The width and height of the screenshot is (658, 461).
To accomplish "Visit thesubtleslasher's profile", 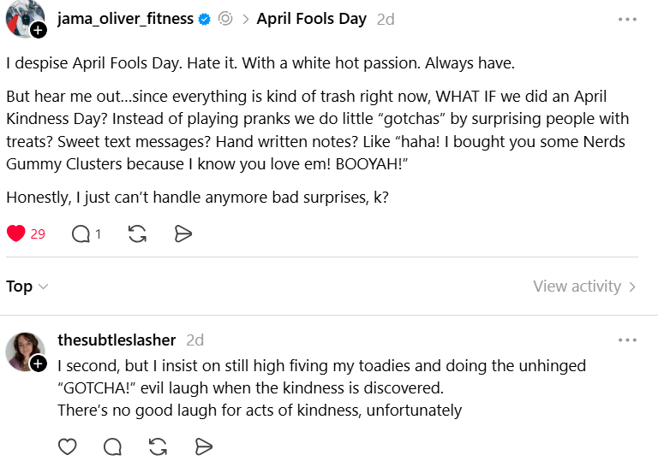I will click(x=117, y=340).
